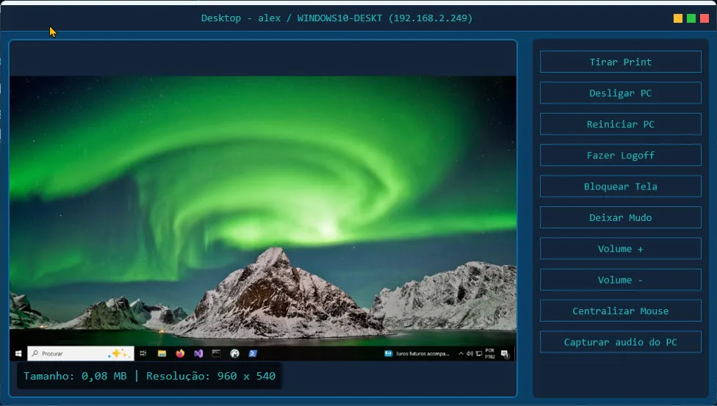This screenshot has width=717, height=406.
Task: Open File Explorer from the remote taskbar
Action: tap(162, 353)
